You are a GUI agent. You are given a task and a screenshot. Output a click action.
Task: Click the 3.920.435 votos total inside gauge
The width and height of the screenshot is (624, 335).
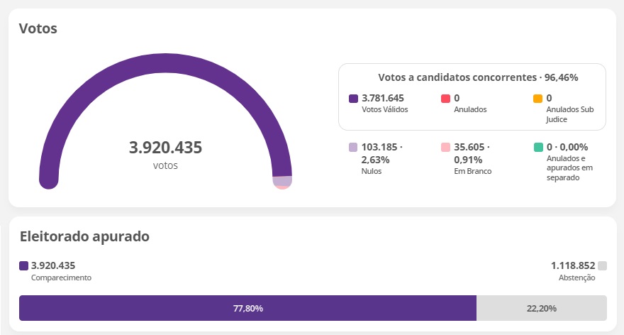click(165, 148)
